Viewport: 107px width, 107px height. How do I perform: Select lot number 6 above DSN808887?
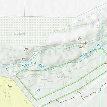click(63, 74)
